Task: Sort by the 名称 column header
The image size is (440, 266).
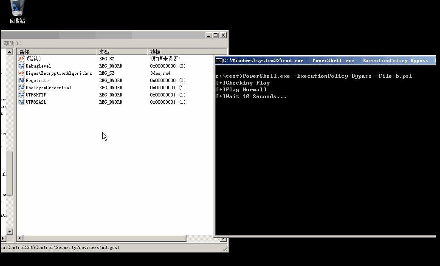Action: [56, 52]
